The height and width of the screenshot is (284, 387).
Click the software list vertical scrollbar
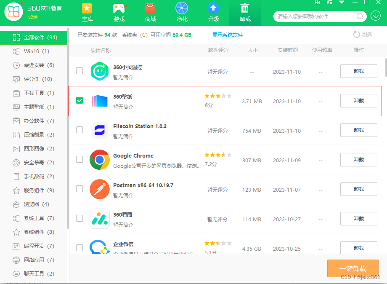pos(386,67)
